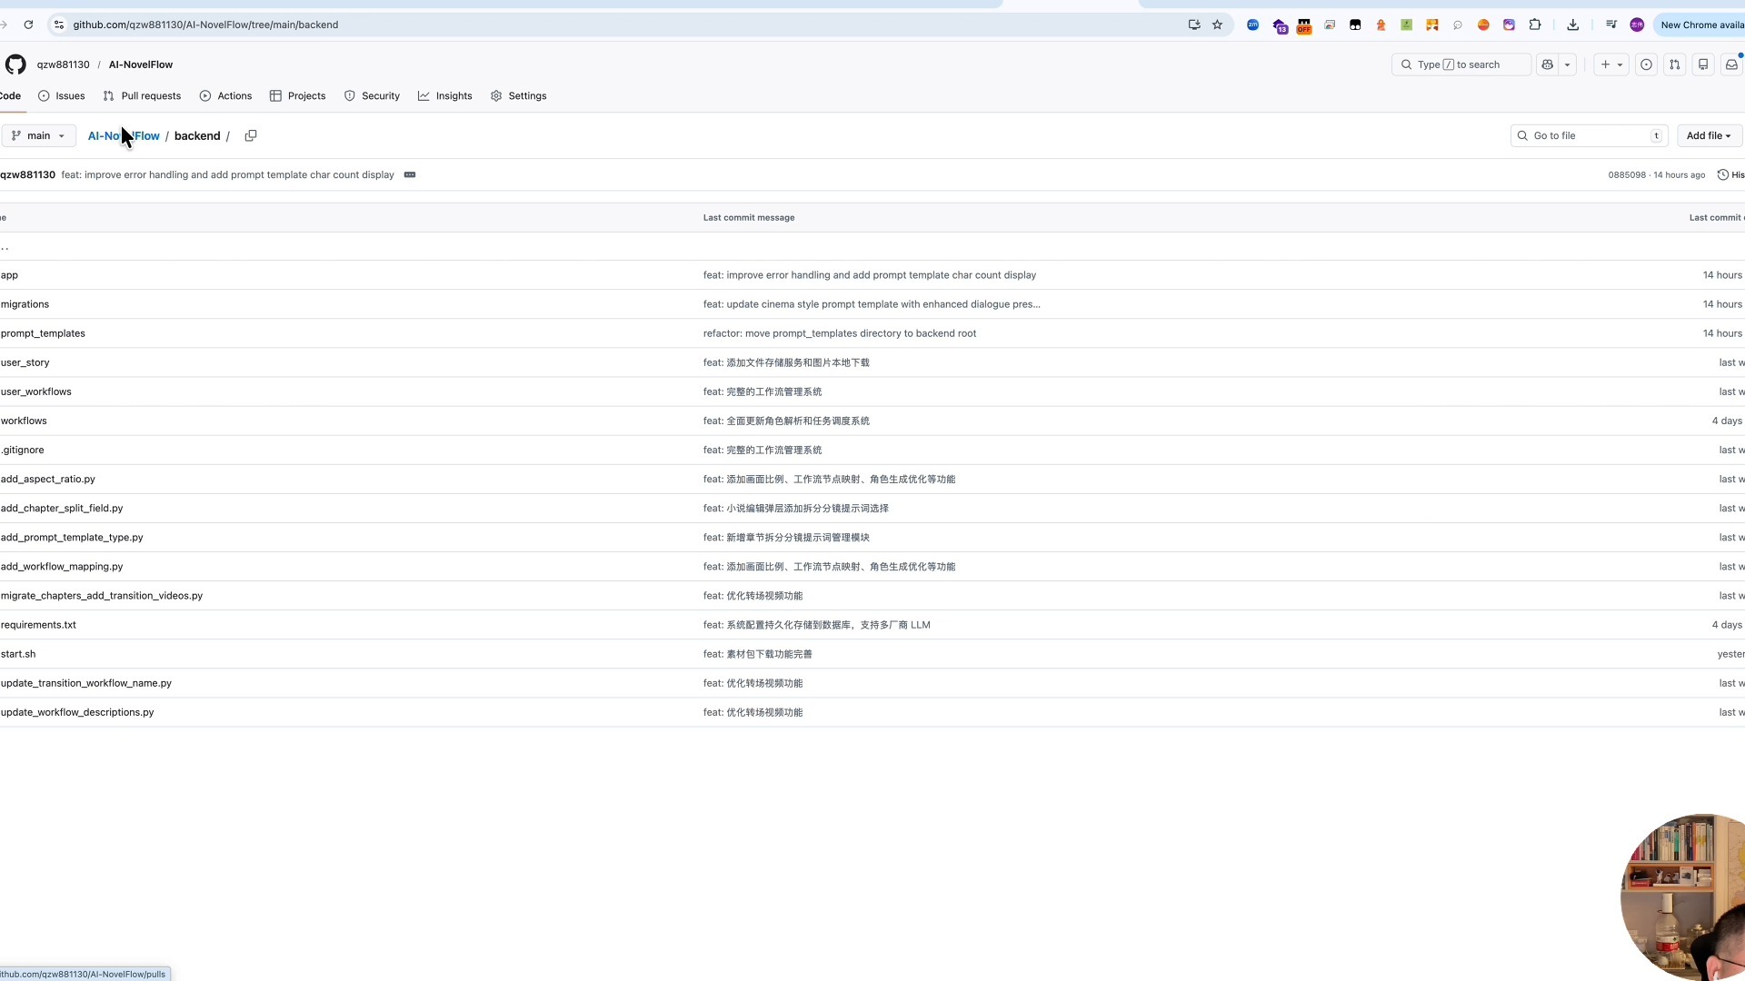Screen dimensions: 1745x981
Task: Click the New Chrome available button
Action: tap(1700, 25)
